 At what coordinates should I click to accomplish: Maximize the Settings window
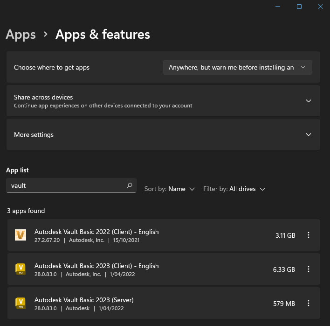[299, 7]
